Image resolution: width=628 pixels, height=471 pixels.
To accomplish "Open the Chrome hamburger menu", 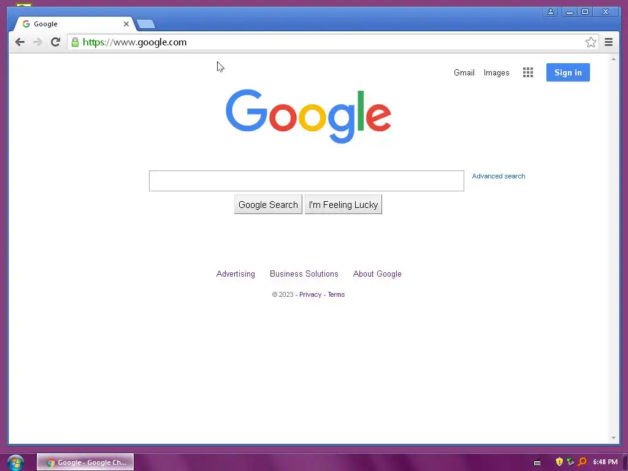I will coord(608,42).
